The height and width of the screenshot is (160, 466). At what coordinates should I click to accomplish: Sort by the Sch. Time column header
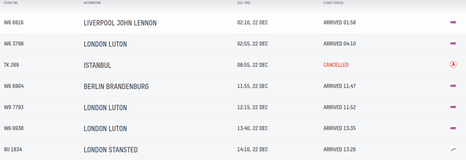click(x=244, y=3)
